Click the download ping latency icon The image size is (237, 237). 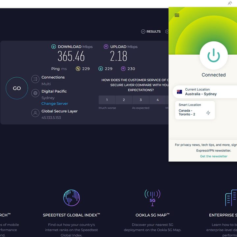101,68
